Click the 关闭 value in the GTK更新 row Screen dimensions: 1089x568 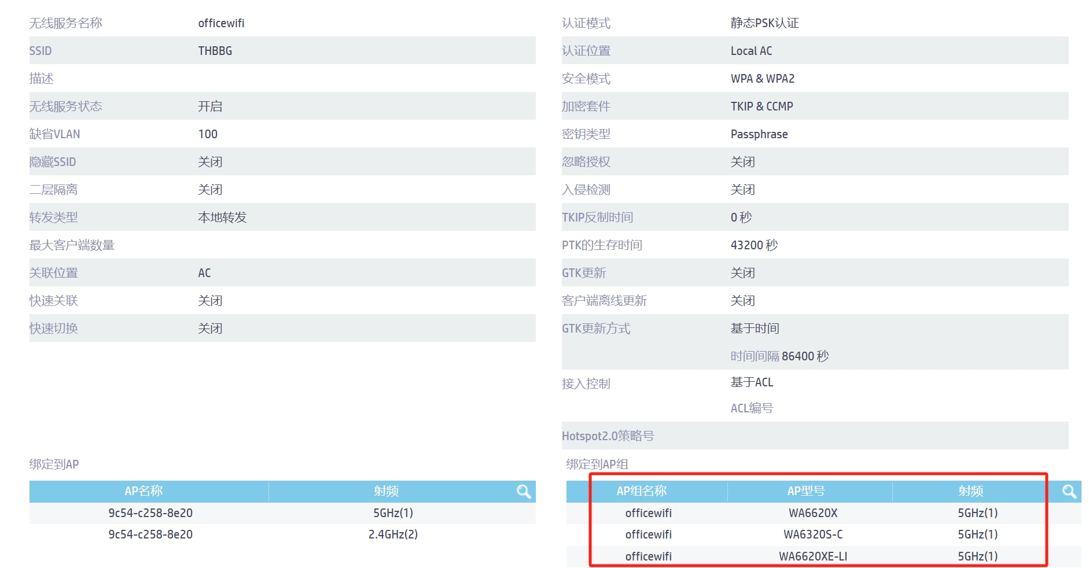click(743, 273)
